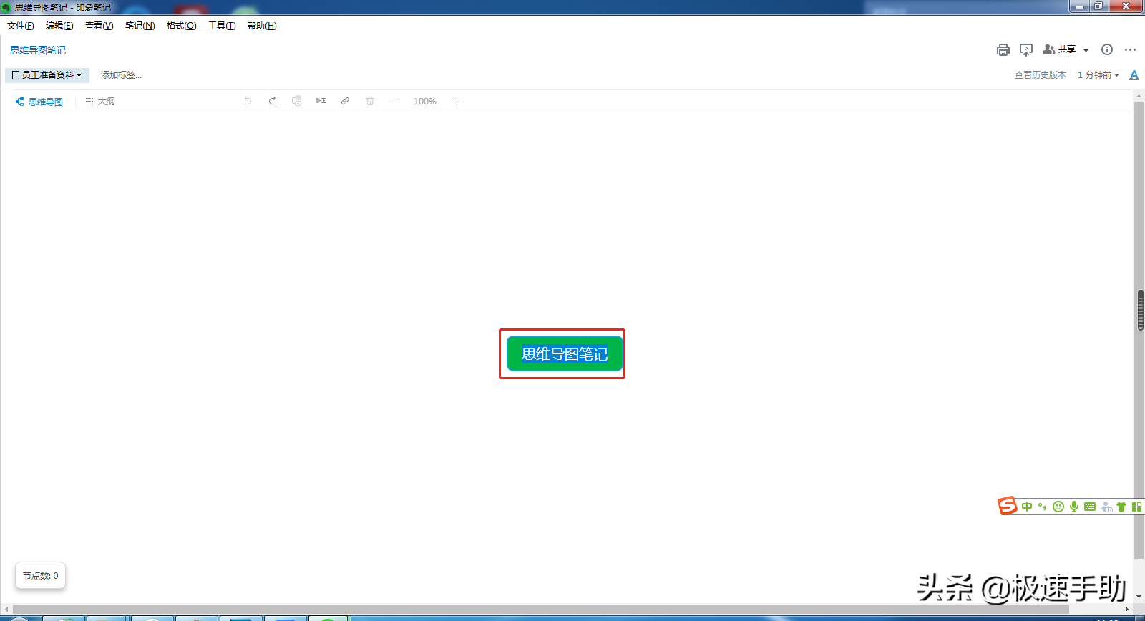Open the 笔记(N) menu

tap(140, 26)
